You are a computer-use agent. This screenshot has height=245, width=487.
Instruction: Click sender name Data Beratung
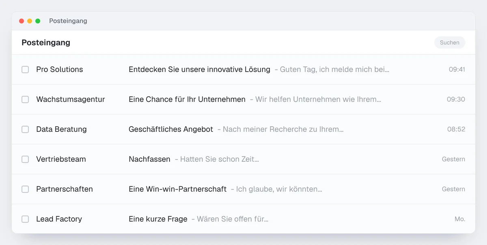pos(61,129)
